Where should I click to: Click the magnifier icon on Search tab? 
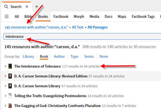point(6,7)
